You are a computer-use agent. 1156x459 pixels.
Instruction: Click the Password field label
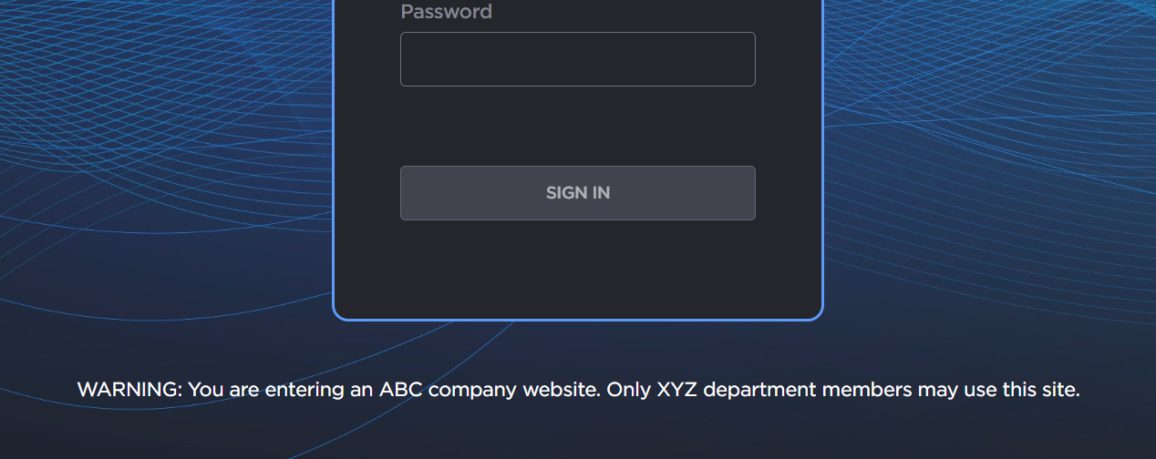click(x=446, y=12)
